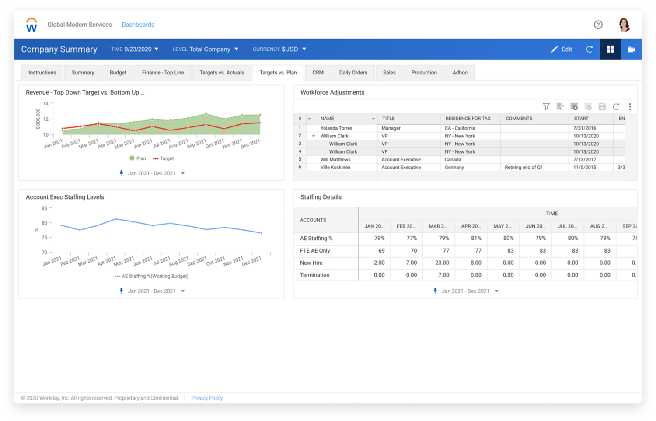
Task: Switch to the Targets vs. Actuals tab
Action: (222, 72)
